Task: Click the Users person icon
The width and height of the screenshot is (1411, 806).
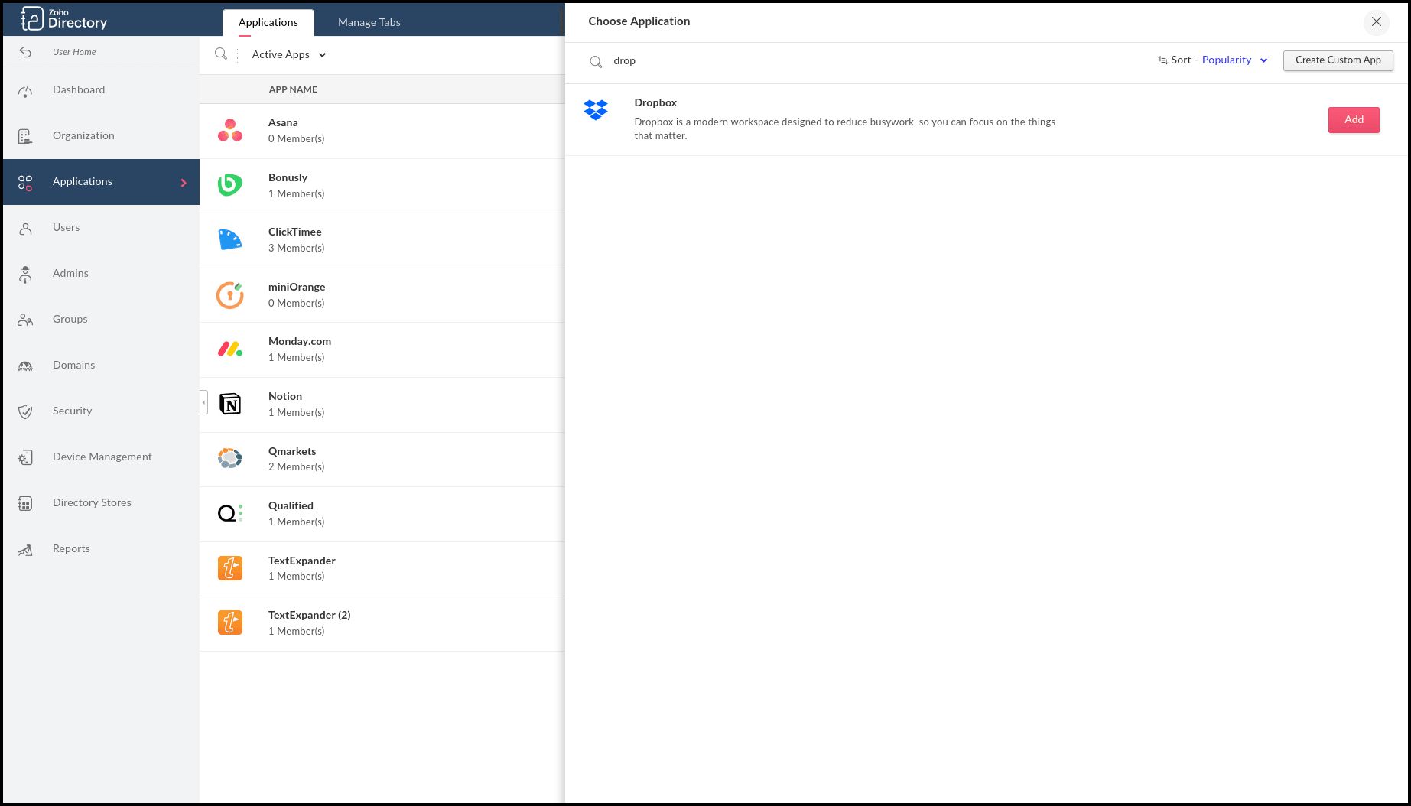Action: pos(25,228)
